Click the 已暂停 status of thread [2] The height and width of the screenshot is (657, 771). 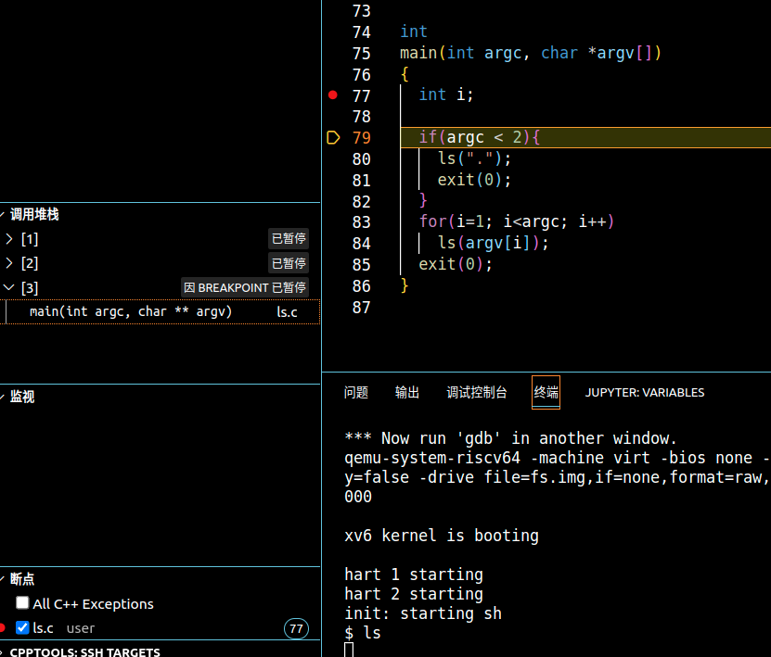[x=289, y=263]
